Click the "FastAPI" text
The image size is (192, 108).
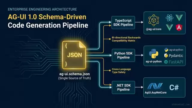point(176,62)
